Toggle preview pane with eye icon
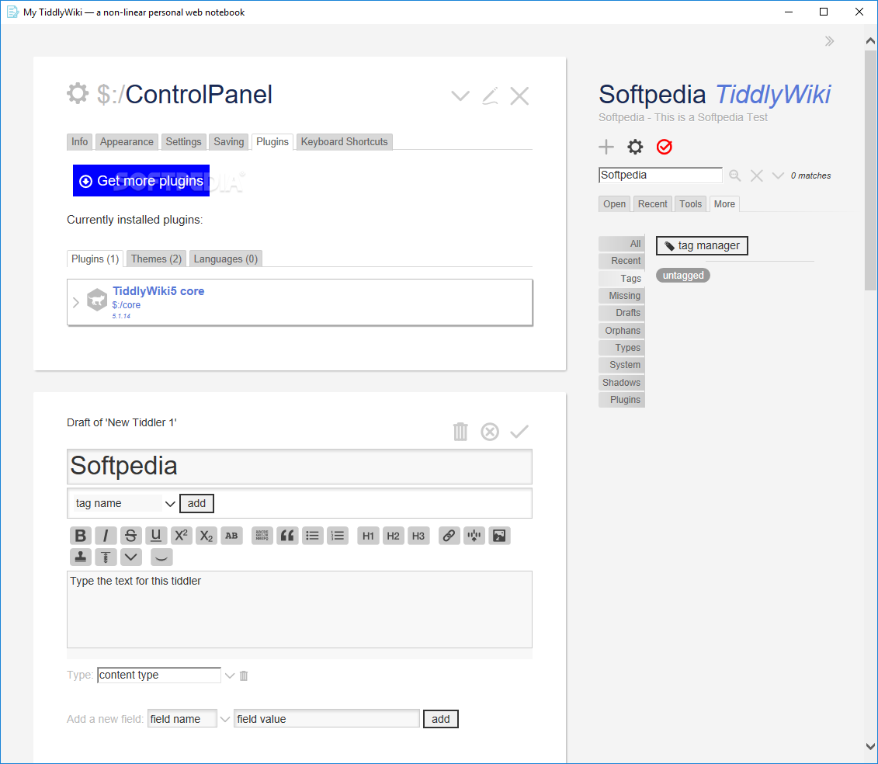The height and width of the screenshot is (764, 878). tap(161, 557)
